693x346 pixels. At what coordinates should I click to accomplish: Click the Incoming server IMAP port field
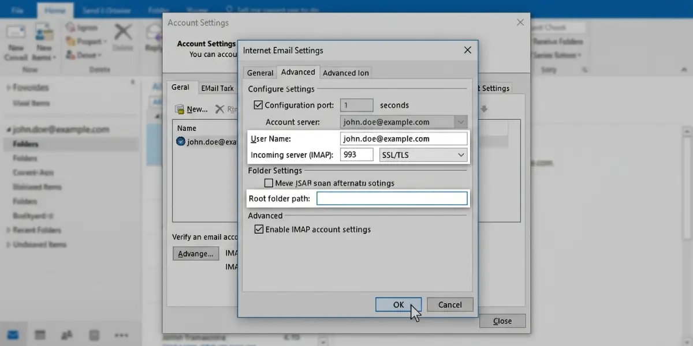[x=356, y=155]
